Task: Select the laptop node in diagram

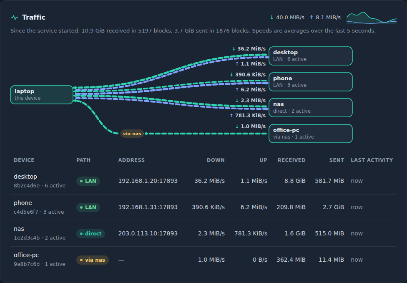Action: 42,95
